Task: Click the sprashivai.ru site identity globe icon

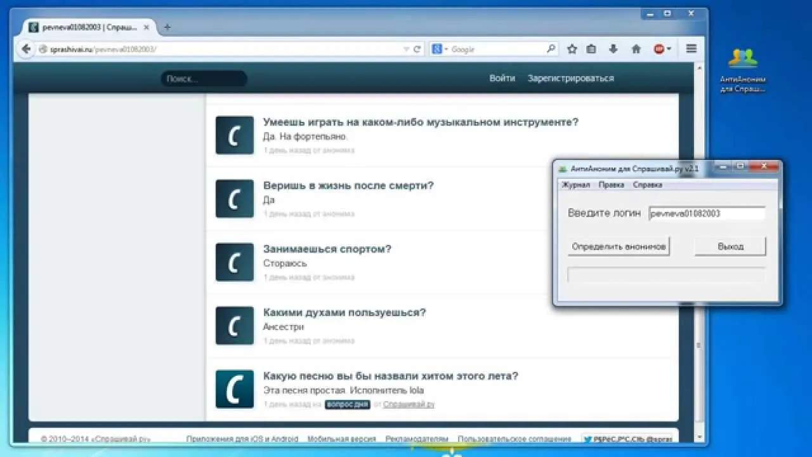Action: (43, 49)
